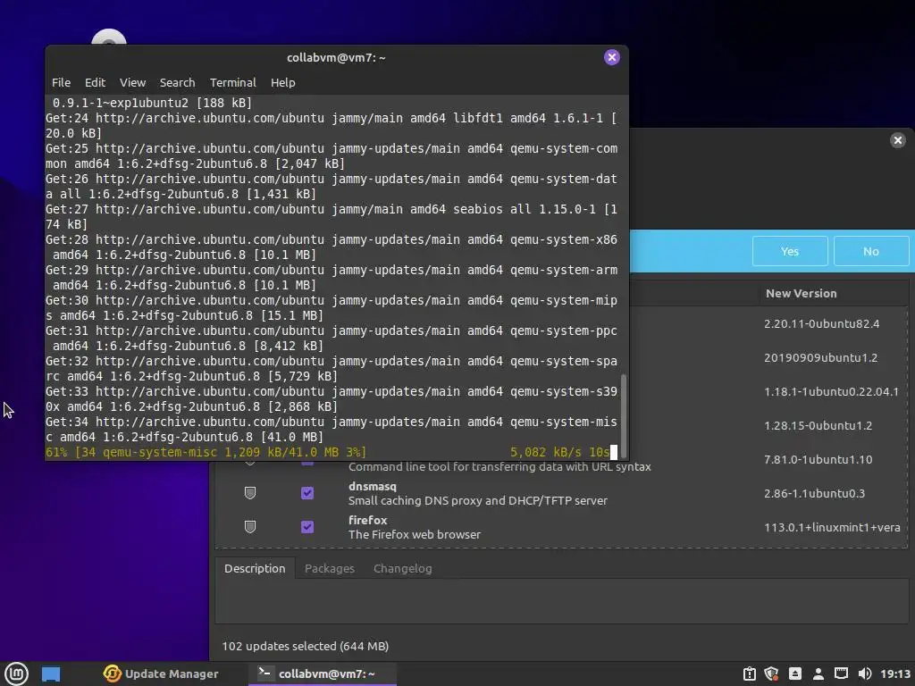Viewport: 915px width, 686px height.
Task: Click version 20190909ubuntu1.2
Action: click(820, 357)
